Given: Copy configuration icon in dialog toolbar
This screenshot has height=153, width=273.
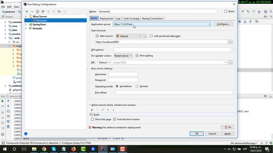Looking at the screenshot, I should click(38, 11).
